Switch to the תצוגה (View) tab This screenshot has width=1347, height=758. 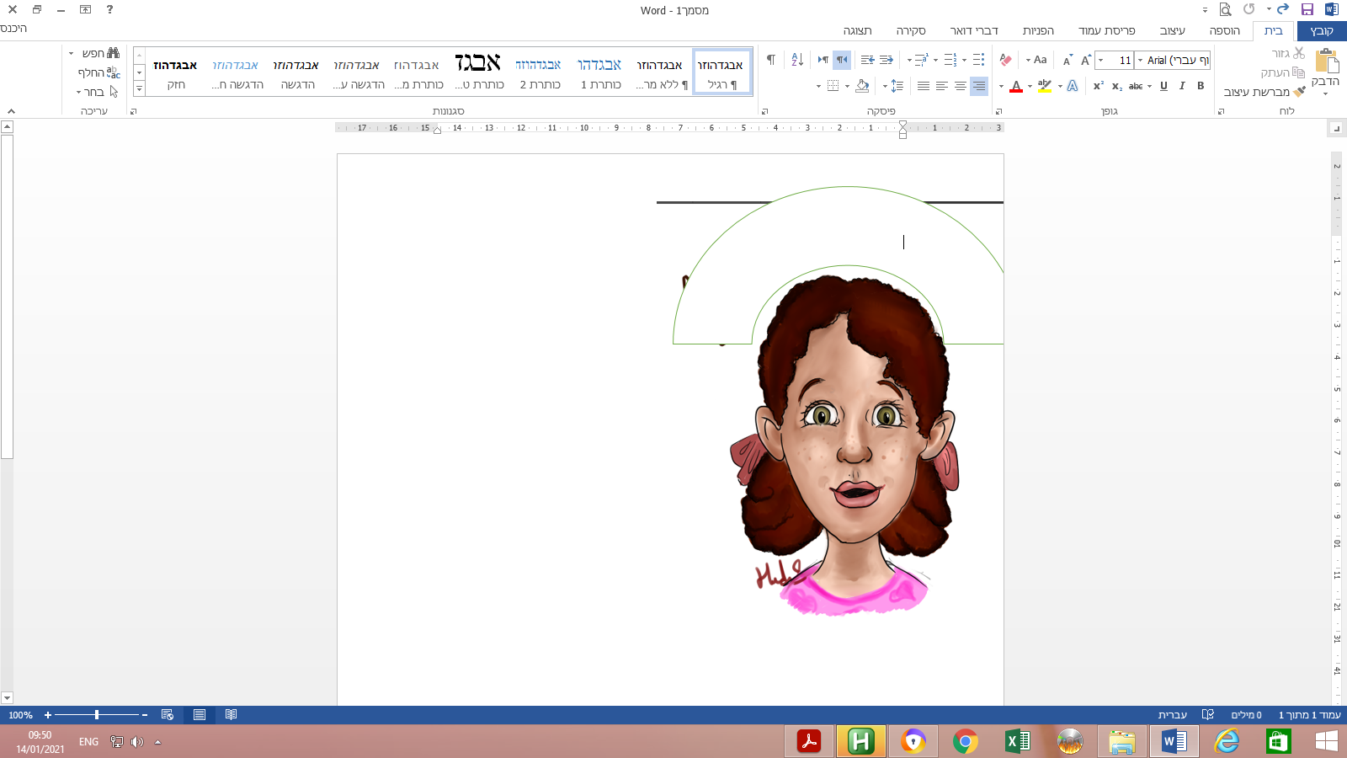point(857,31)
